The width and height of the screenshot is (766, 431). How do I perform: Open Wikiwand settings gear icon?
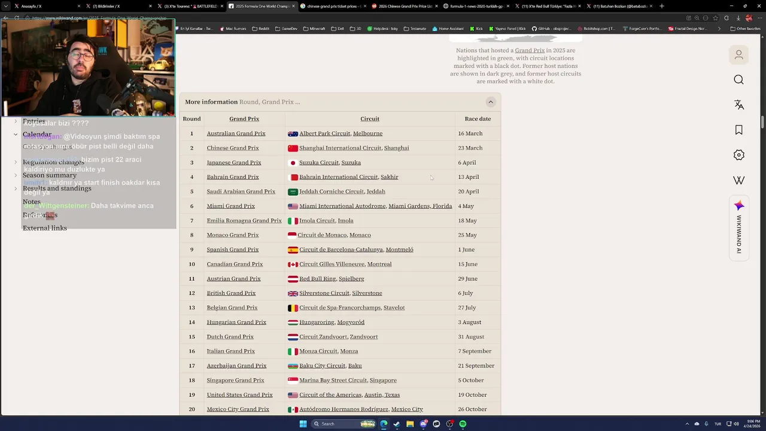click(738, 155)
